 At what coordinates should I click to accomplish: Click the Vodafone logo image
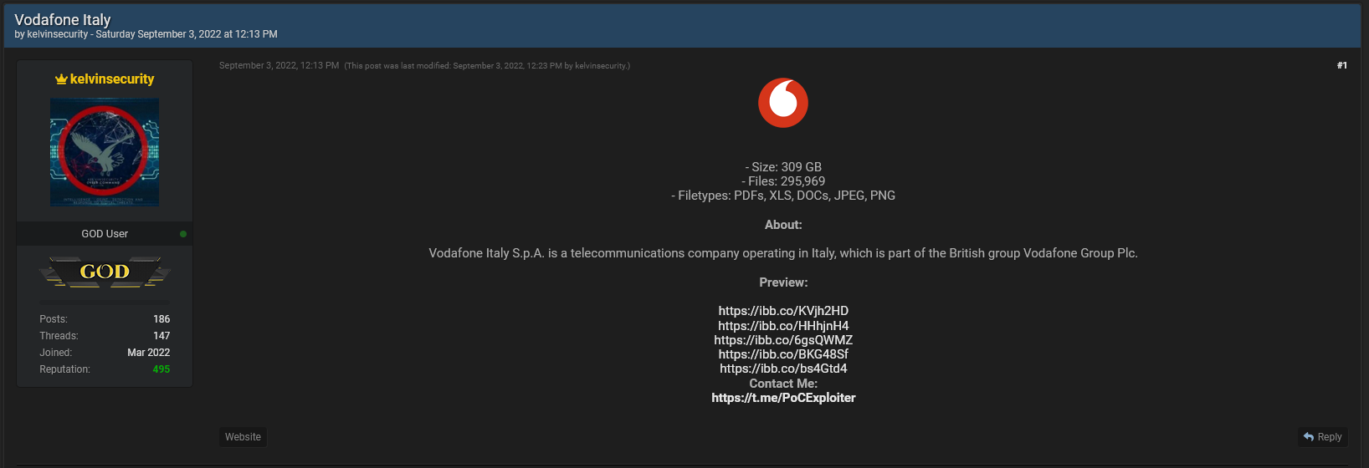pyautogui.click(x=783, y=103)
